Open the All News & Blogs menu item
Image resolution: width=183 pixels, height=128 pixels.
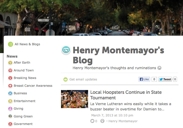point(27,44)
